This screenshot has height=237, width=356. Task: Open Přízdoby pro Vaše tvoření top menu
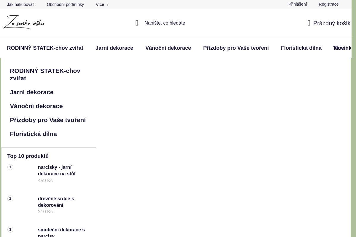coord(236,48)
